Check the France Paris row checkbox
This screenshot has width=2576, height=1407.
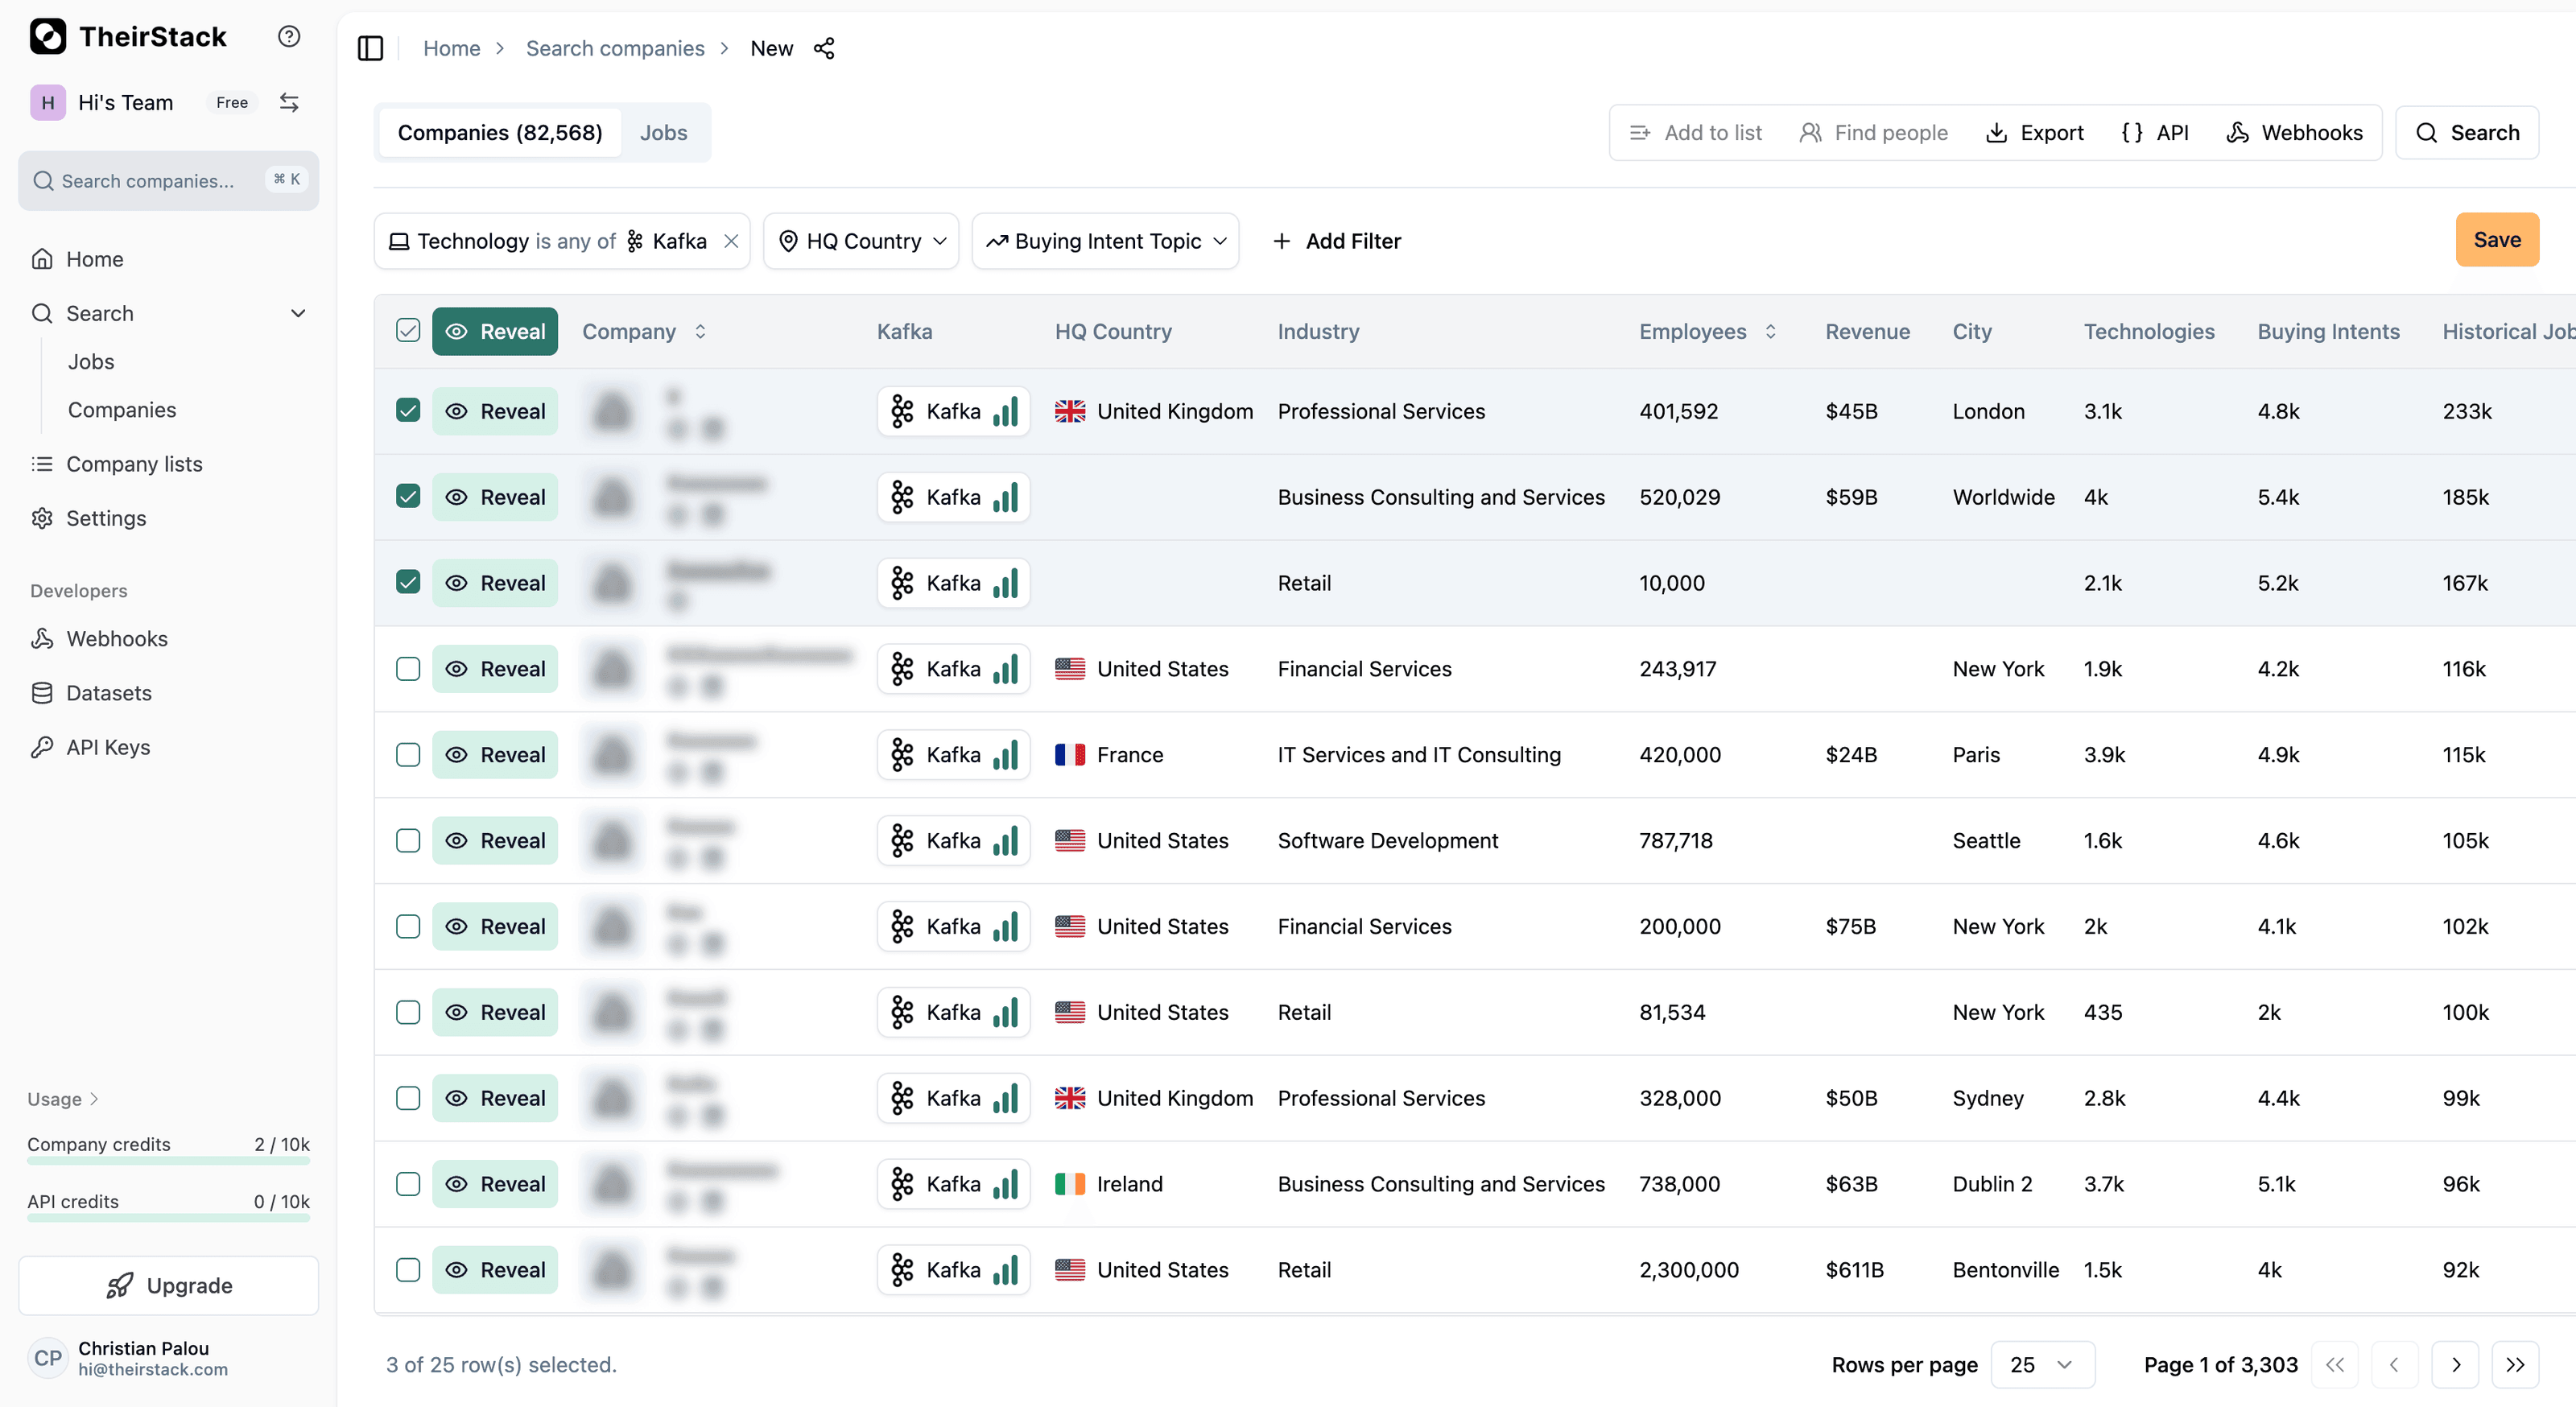(x=408, y=755)
